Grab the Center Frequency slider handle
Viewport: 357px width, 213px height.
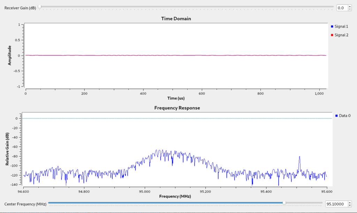(x=284, y=203)
